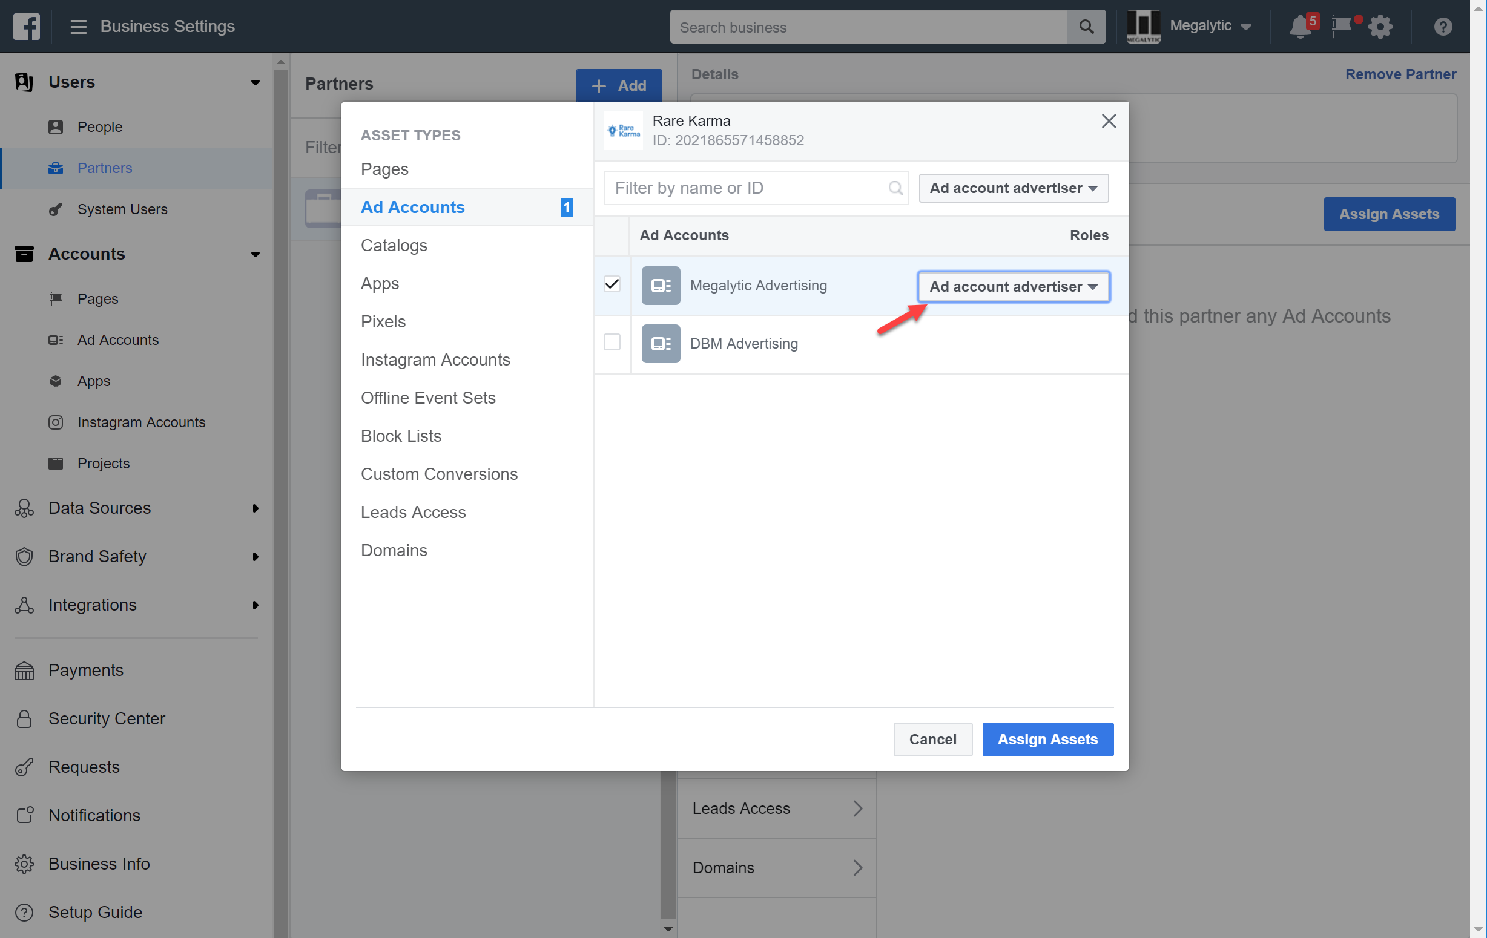Check the DBM Advertising checkbox
Screen dimensions: 1487x938
612,343
